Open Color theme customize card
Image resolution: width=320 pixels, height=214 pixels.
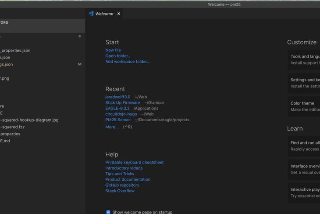(x=304, y=106)
